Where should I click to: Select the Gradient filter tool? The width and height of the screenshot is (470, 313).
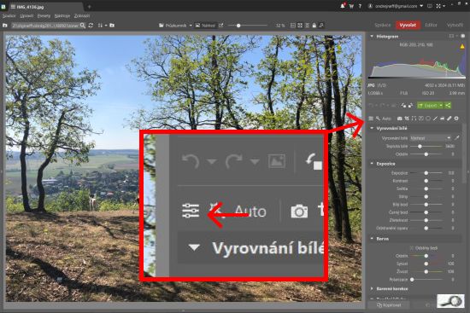tap(421, 119)
